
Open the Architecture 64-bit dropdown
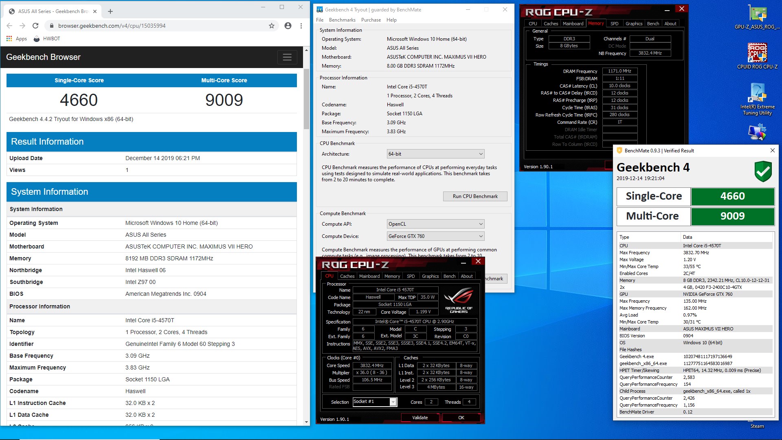point(435,154)
